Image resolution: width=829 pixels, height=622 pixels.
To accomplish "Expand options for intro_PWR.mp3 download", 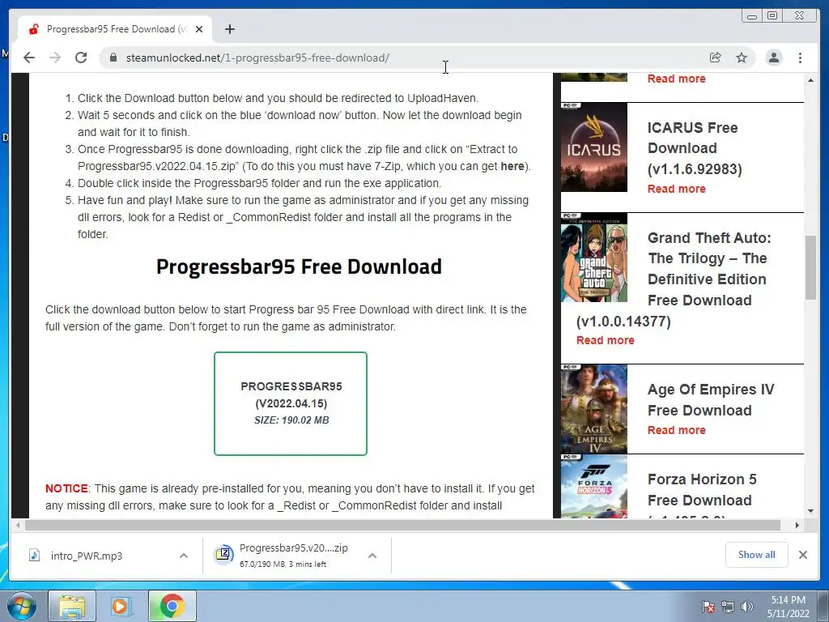I will click(184, 556).
